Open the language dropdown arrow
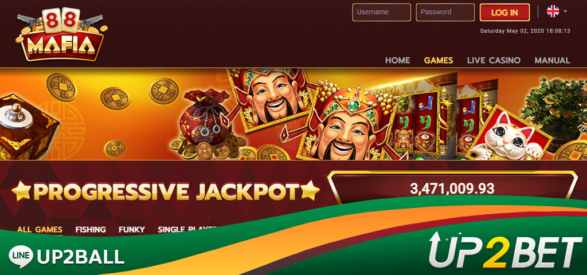 565,11
